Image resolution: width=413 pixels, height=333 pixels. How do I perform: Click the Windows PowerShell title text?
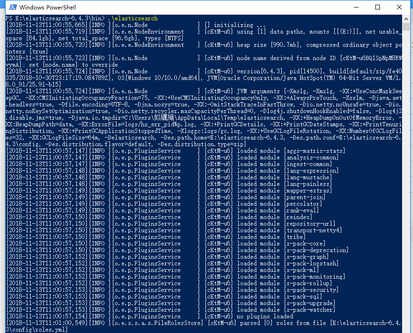pyautogui.click(x=48, y=8)
